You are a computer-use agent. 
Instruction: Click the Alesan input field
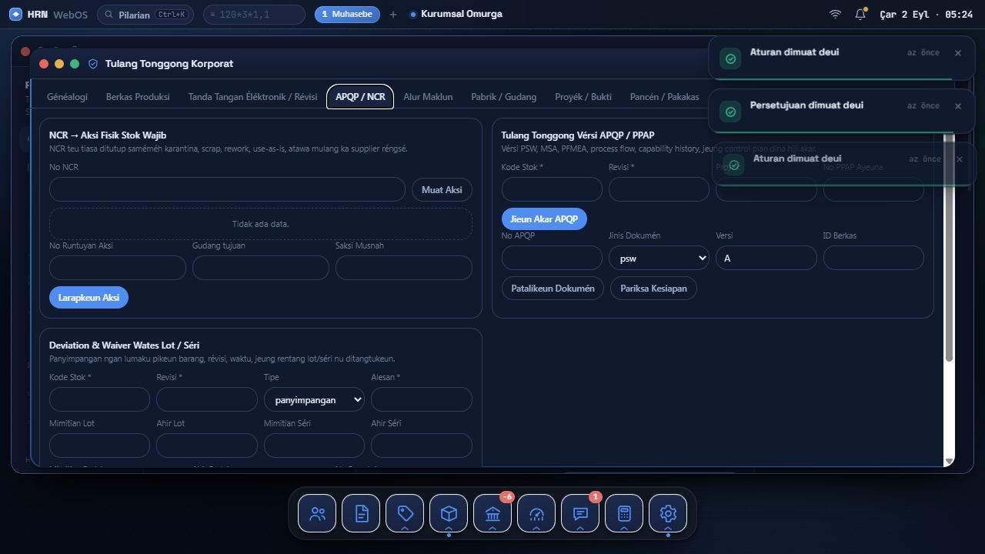pyautogui.click(x=422, y=399)
